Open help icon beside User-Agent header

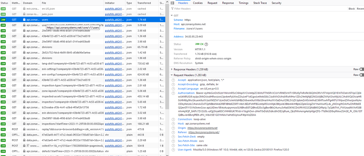click(x=173, y=150)
